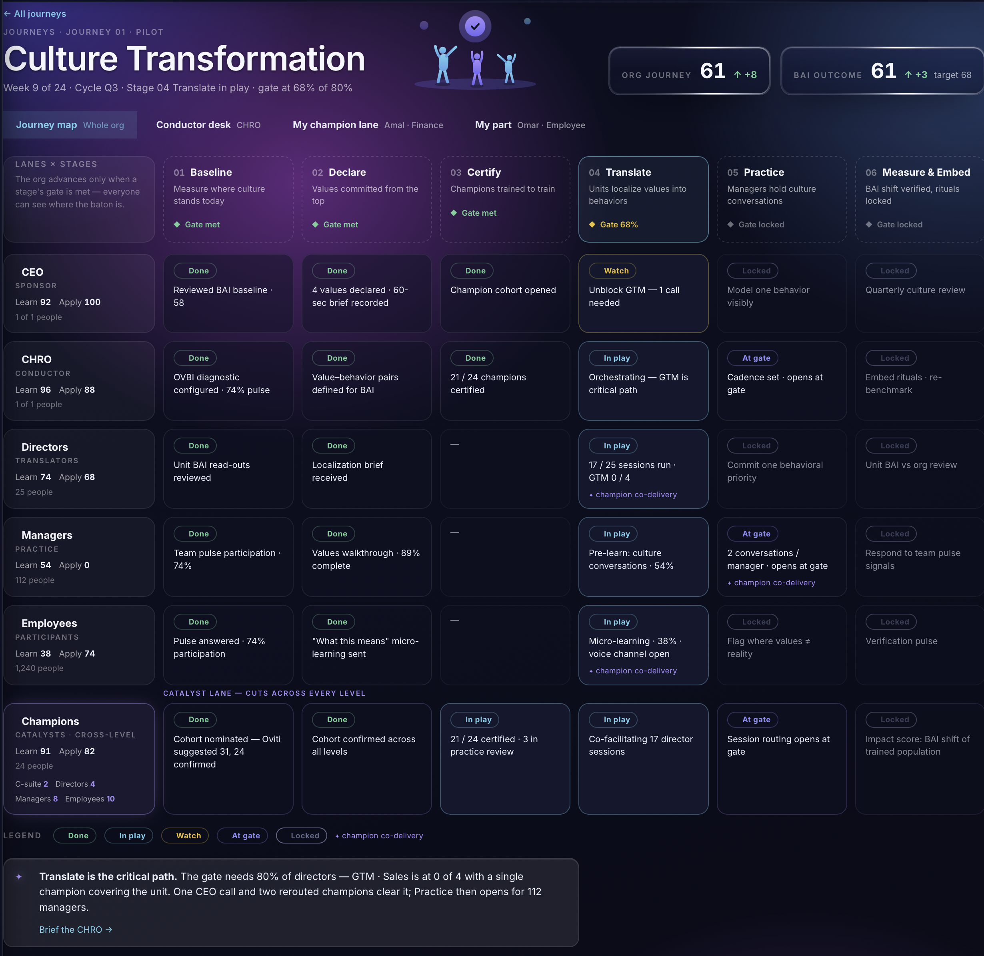Open the CEO Sponsor lane card
Screen dimensions: 984x956
(x=79, y=294)
